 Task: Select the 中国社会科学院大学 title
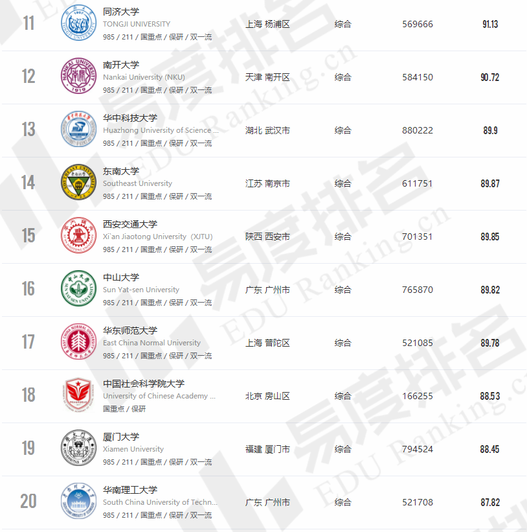pyautogui.click(x=144, y=384)
